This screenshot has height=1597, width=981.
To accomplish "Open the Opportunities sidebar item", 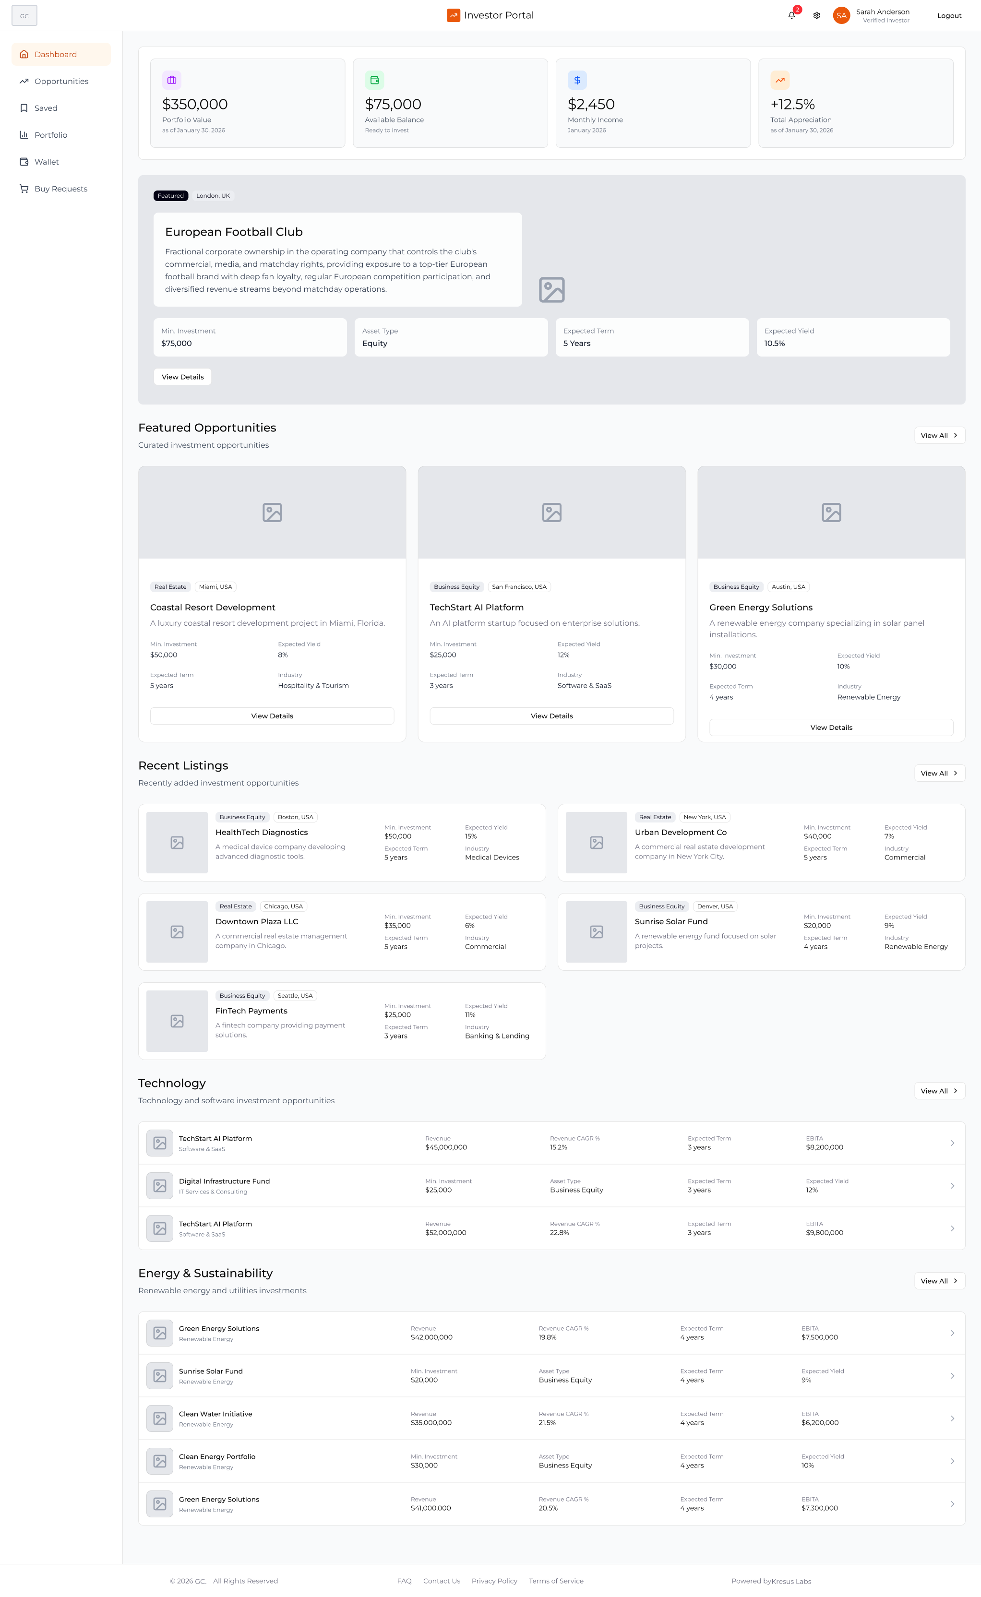I will click(x=61, y=81).
